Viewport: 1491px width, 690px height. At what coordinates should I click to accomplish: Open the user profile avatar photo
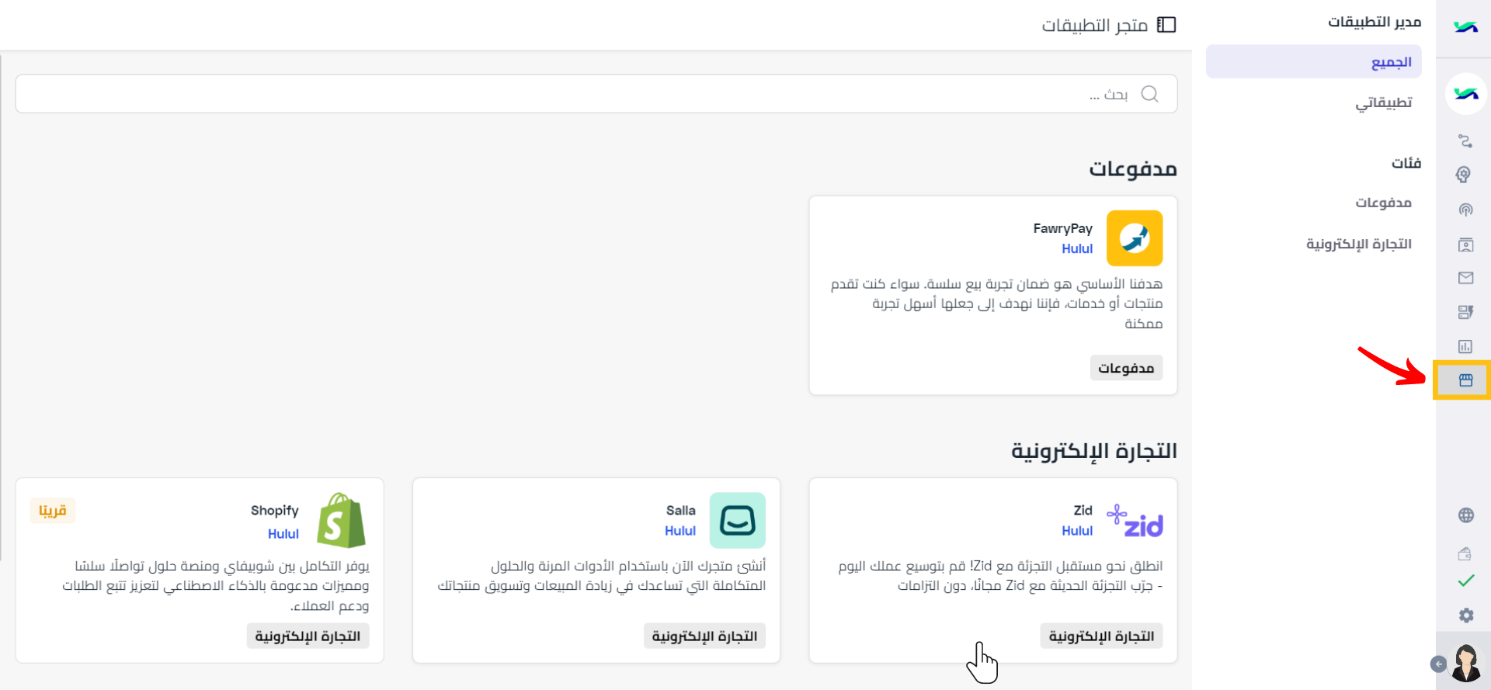click(x=1466, y=662)
